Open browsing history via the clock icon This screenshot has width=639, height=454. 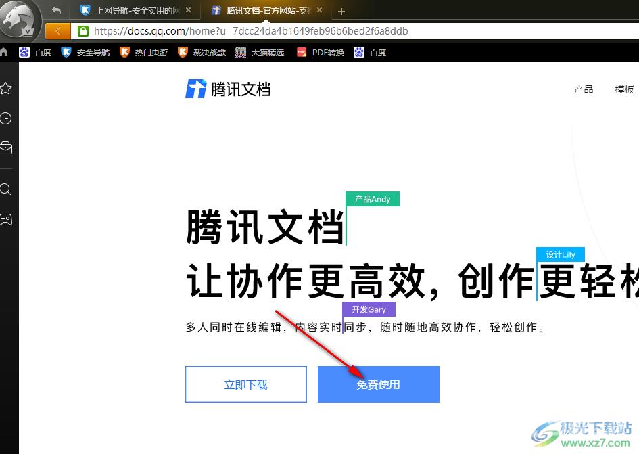(x=6, y=118)
